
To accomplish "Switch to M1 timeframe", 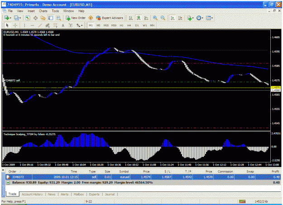I will coord(91,25).
